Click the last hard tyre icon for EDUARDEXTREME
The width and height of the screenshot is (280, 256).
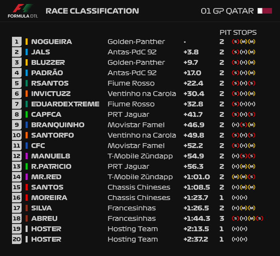[x=252, y=104]
